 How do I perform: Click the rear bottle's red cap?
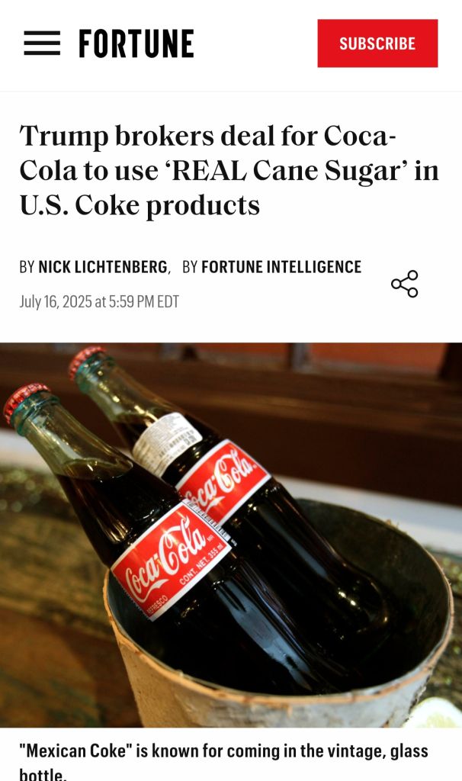click(86, 360)
